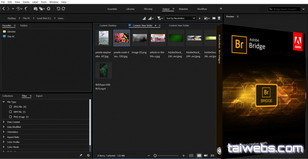The width and height of the screenshot is (308, 159).
Task: Enable the MP4 file filter checkbox
Action: tap(10, 112)
